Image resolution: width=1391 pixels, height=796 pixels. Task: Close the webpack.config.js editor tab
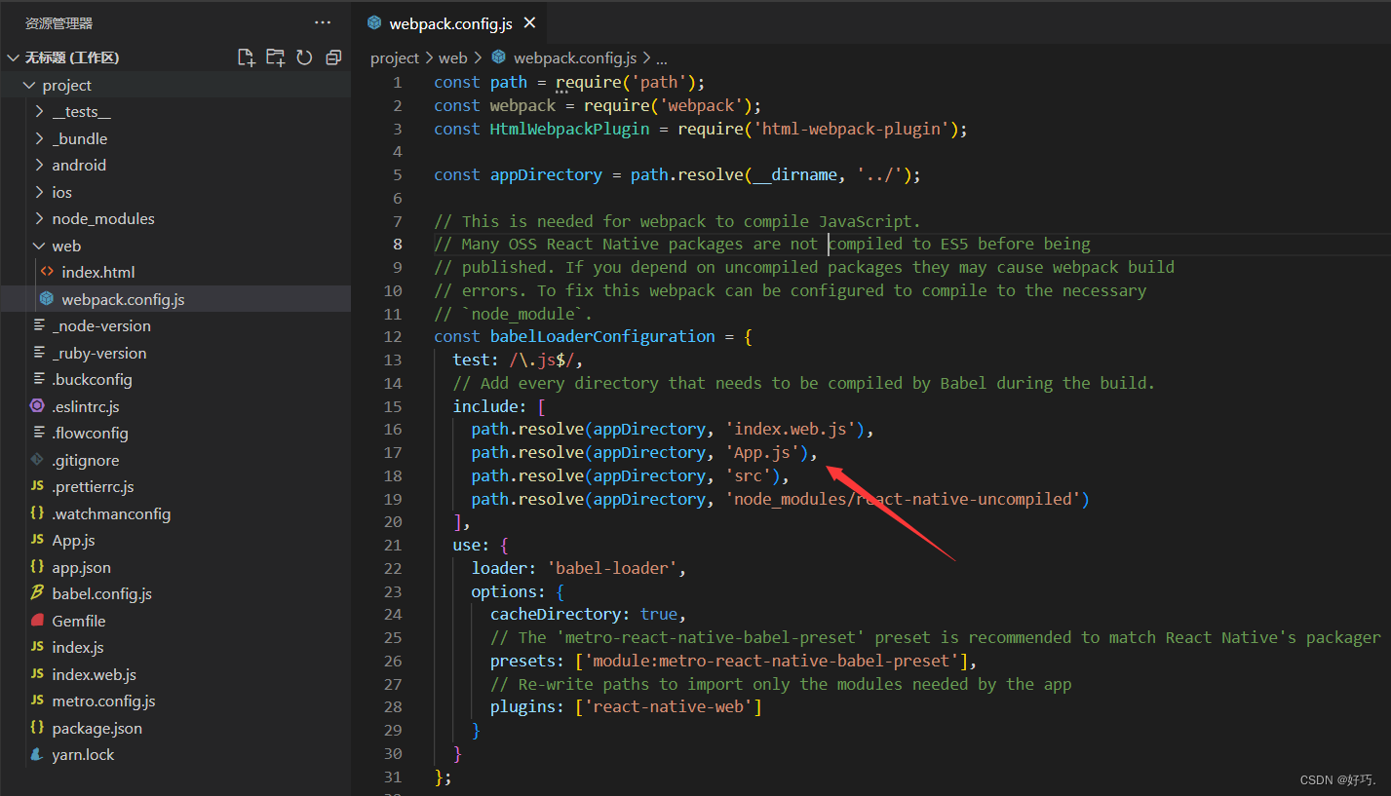[x=529, y=22]
